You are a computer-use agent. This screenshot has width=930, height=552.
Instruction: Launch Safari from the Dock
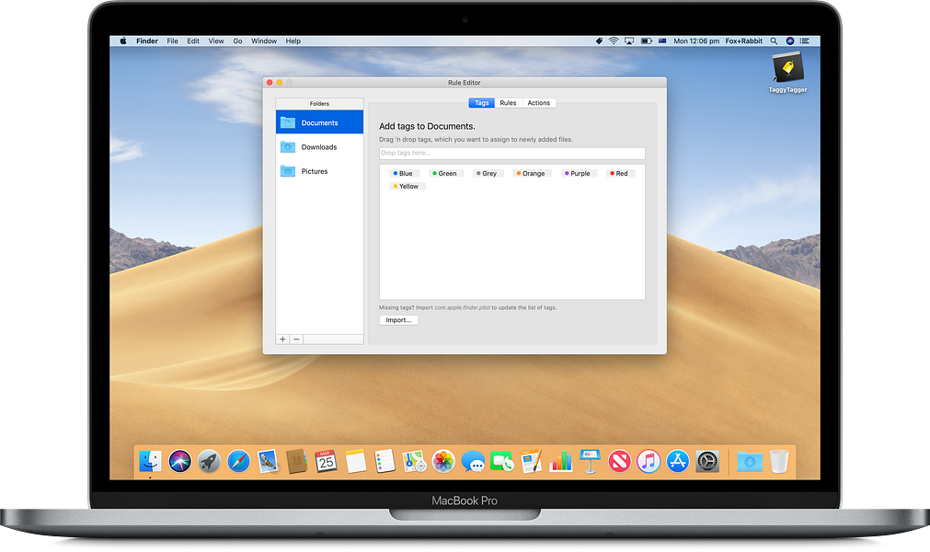coord(238,461)
